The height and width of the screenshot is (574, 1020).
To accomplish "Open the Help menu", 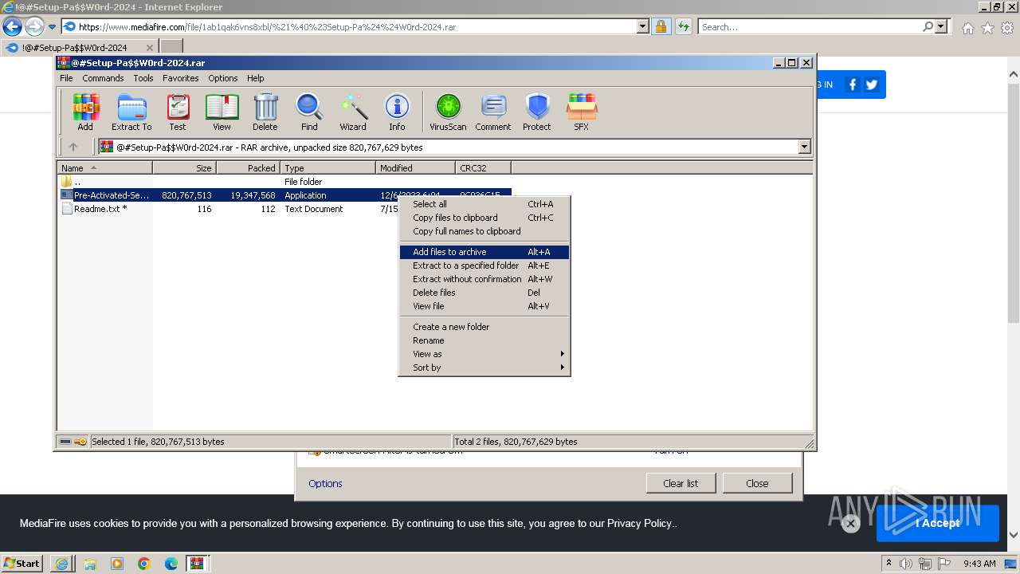I will 255,78.
